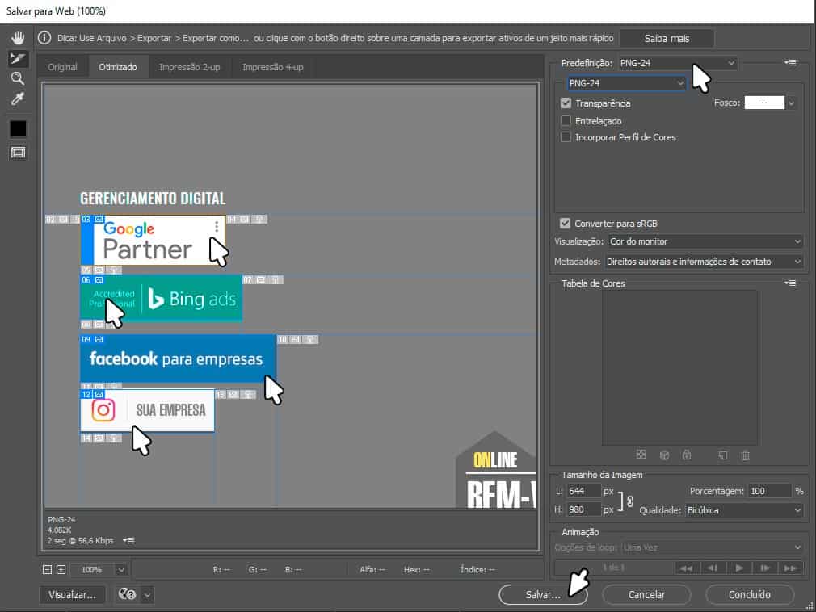Select the Google Partner slice 03
816x612 pixels.
[x=153, y=241]
